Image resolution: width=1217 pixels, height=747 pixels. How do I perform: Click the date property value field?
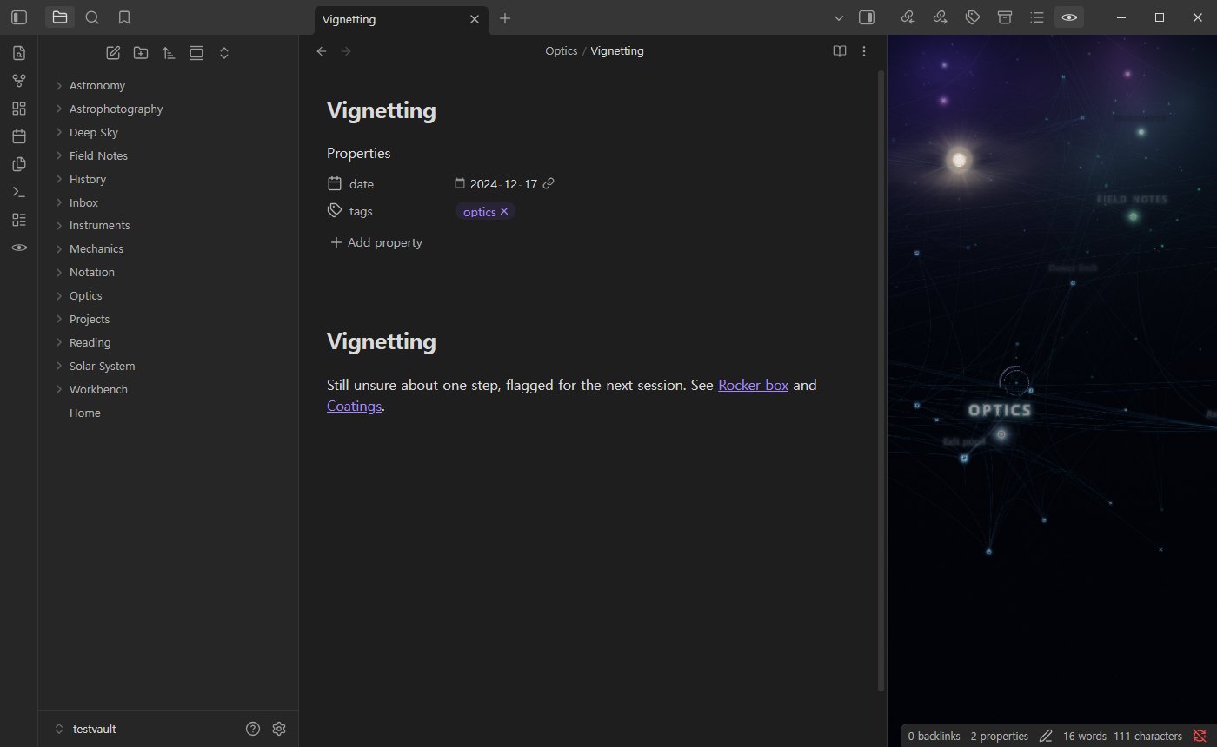coord(504,184)
